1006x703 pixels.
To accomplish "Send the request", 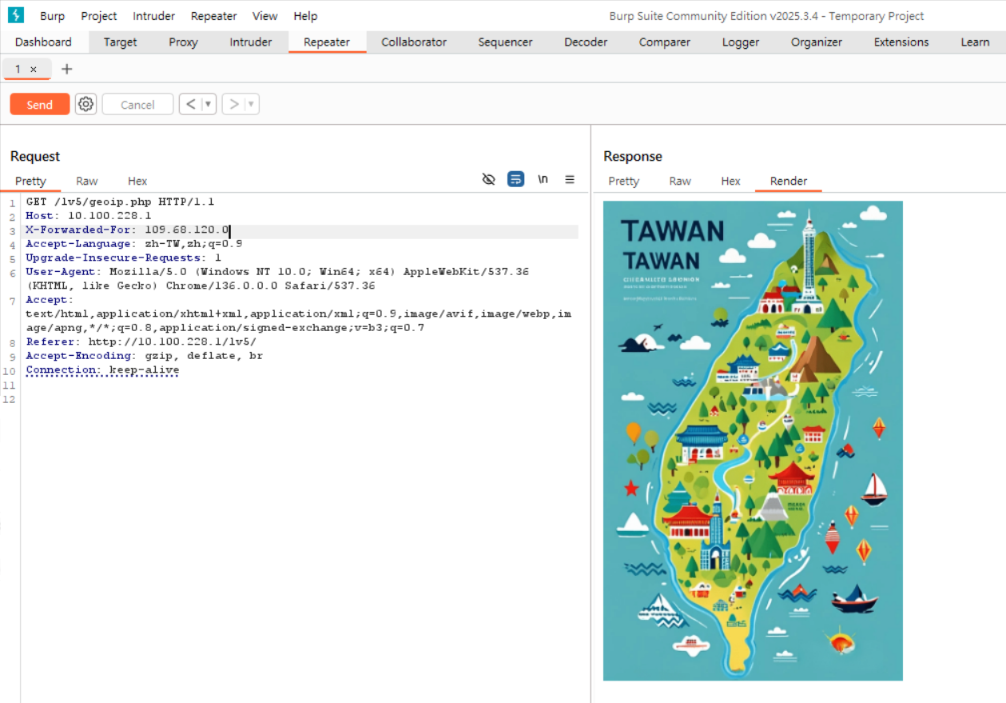I will pos(40,104).
